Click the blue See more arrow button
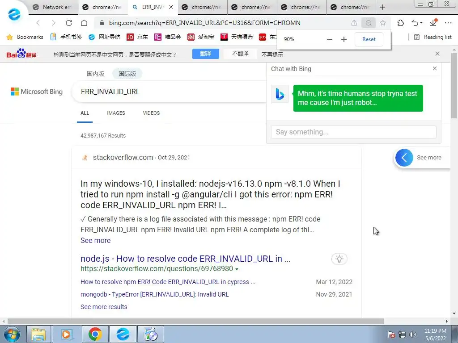Screen dimensions: 458x343 pyautogui.click(x=404, y=158)
